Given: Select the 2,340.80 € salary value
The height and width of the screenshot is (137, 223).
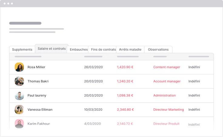Looking at the screenshot, I should click(x=125, y=110).
